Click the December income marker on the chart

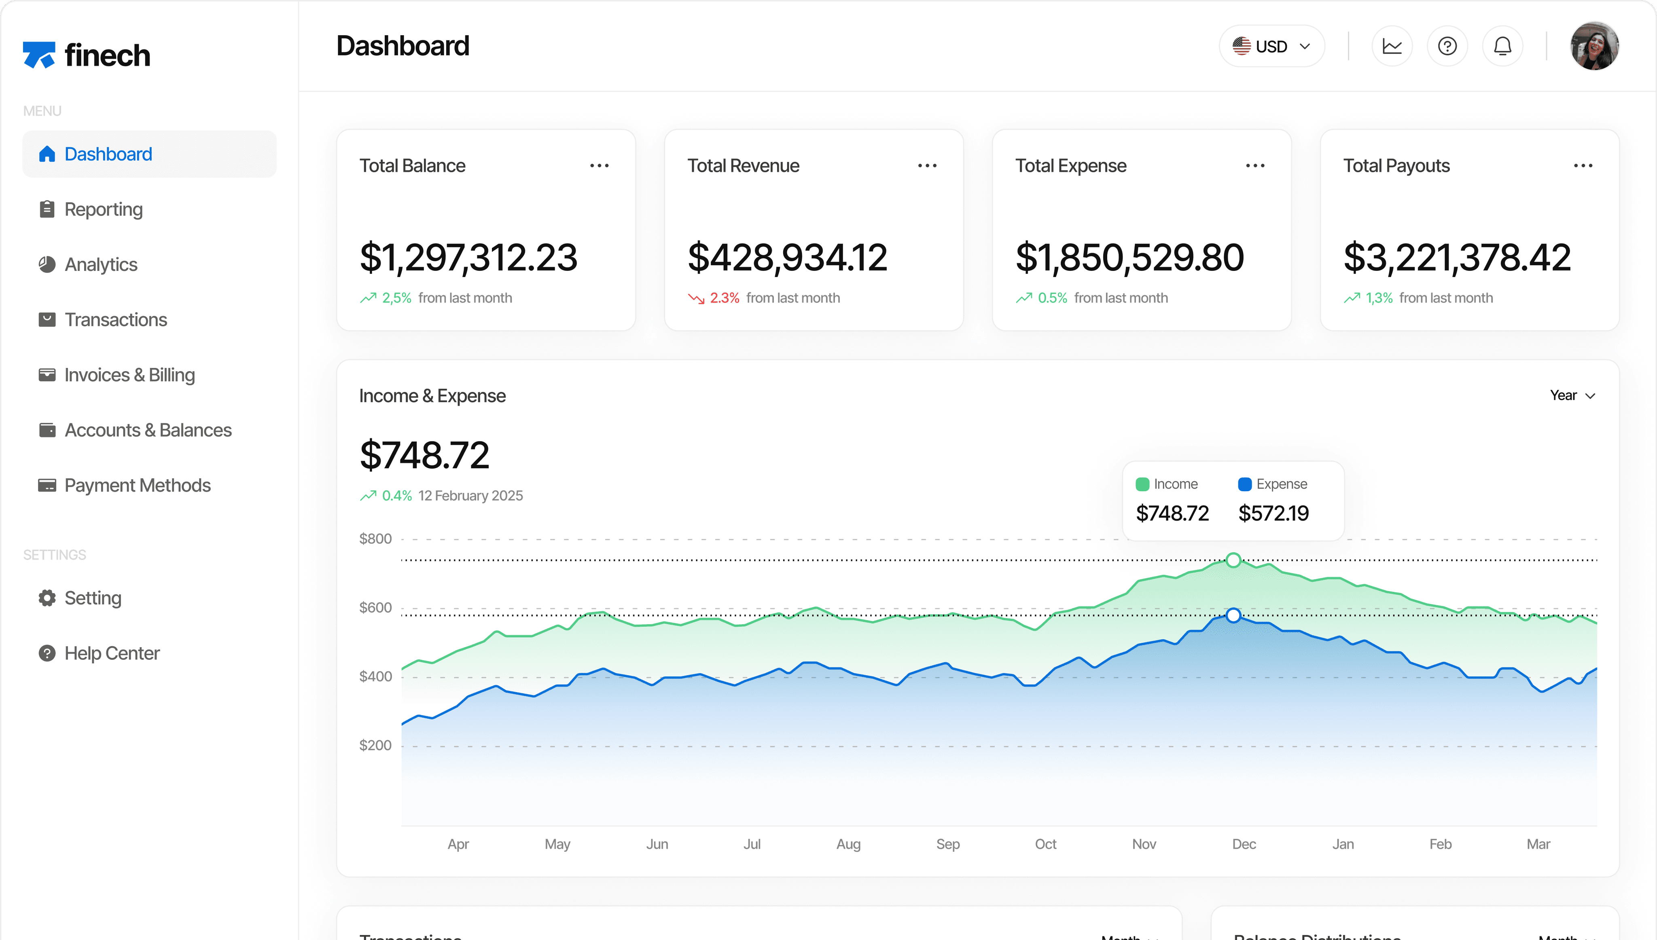(1233, 560)
